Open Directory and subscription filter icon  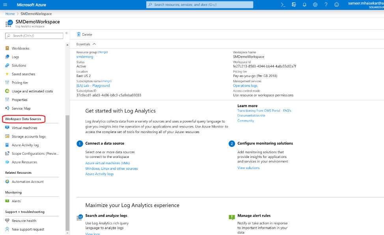294,5
